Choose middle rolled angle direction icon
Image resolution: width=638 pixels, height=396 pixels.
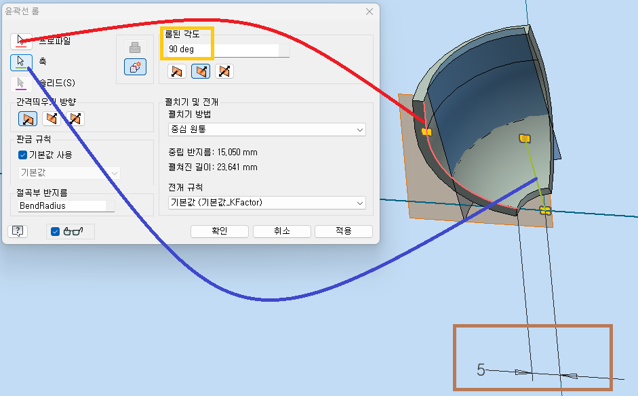click(200, 71)
